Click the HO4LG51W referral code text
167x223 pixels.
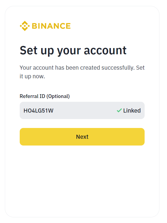click(x=38, y=111)
